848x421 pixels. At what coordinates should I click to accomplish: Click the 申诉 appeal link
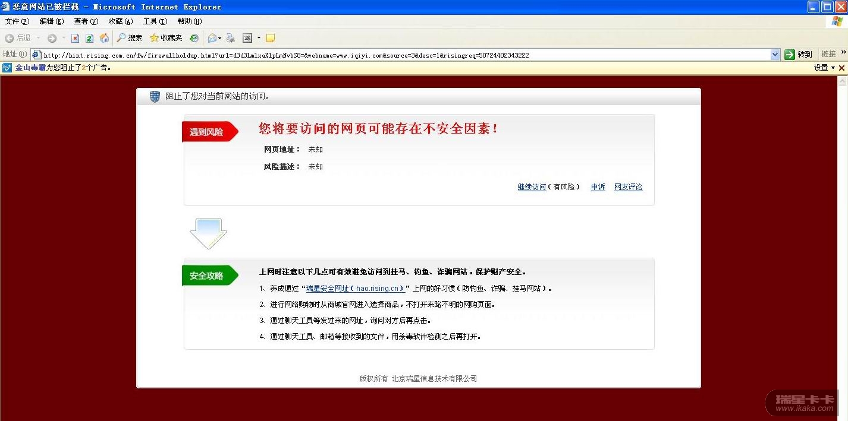click(598, 187)
